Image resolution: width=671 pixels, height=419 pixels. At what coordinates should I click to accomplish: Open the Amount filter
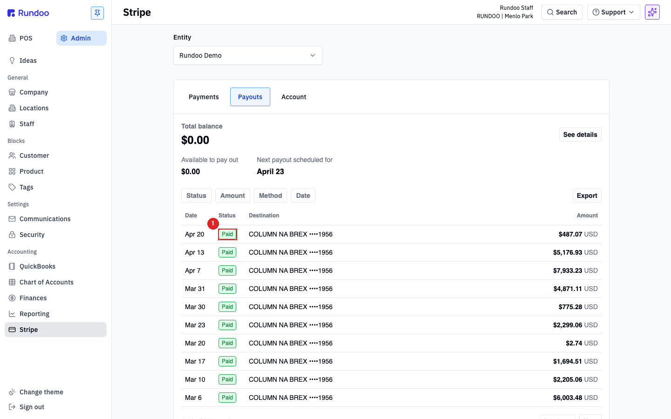233,196
